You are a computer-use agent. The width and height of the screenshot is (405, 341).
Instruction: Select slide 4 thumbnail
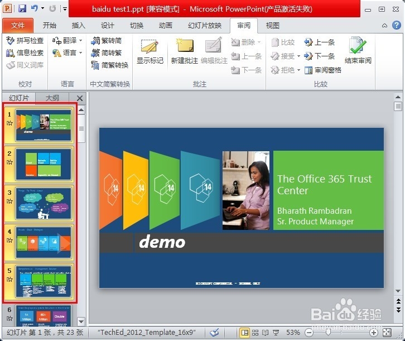coord(43,243)
